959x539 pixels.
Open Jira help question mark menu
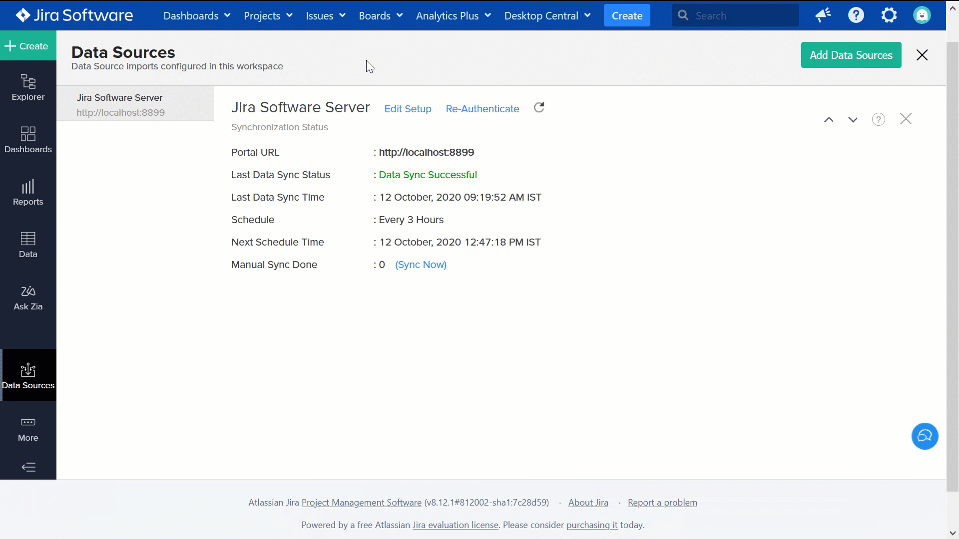click(x=856, y=15)
